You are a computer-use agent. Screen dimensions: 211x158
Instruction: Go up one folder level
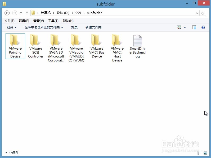tap(27, 13)
